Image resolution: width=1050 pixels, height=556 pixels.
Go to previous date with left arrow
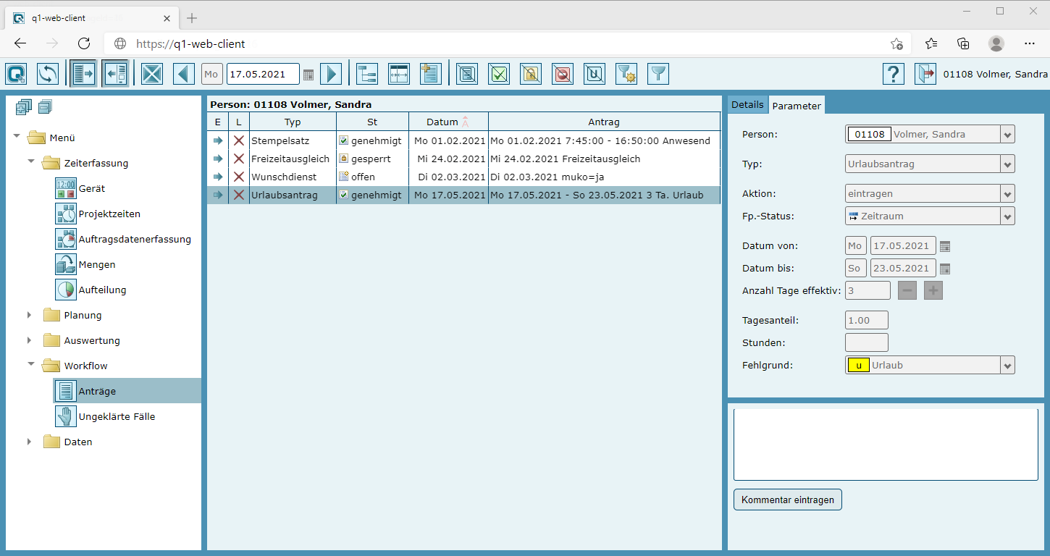pyautogui.click(x=184, y=74)
